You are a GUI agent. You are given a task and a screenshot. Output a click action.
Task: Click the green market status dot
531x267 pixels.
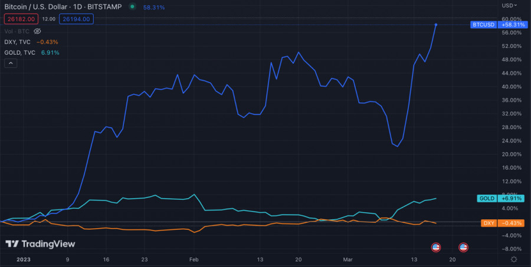[x=132, y=8]
